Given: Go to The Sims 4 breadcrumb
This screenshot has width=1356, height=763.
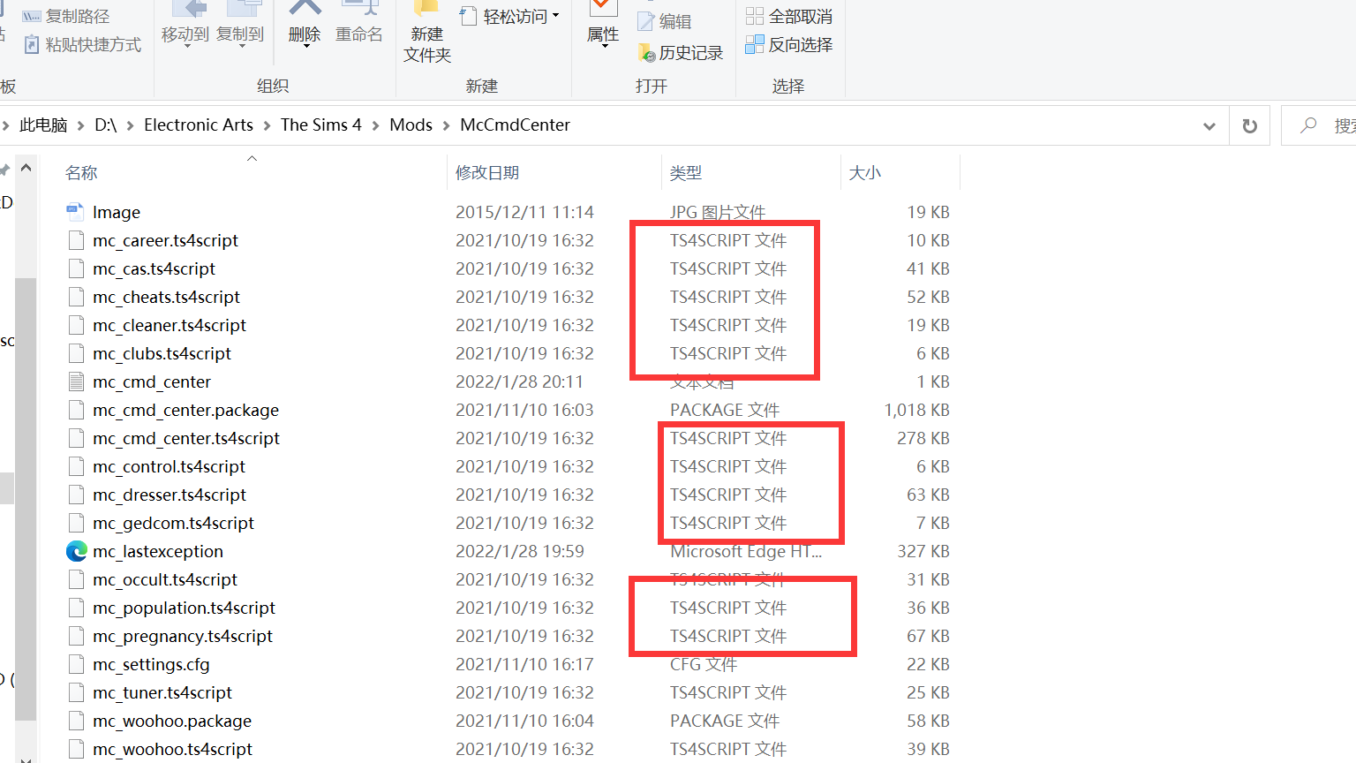Looking at the screenshot, I should pyautogui.click(x=321, y=125).
